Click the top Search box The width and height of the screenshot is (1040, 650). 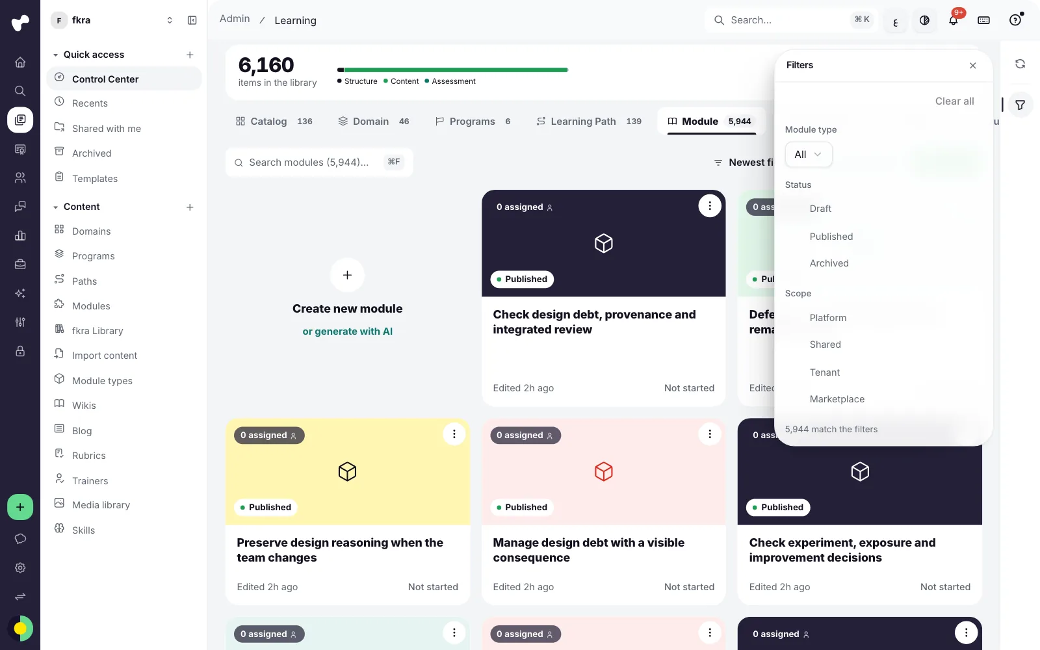click(791, 20)
